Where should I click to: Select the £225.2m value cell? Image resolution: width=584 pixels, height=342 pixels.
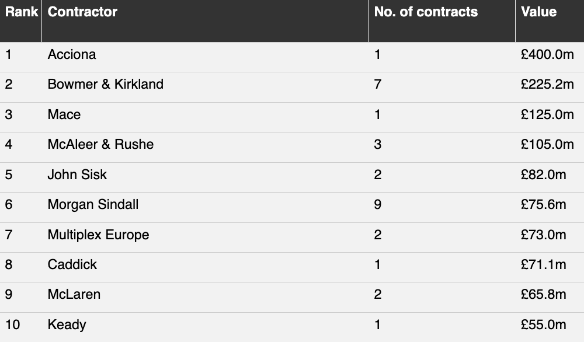(547, 84)
